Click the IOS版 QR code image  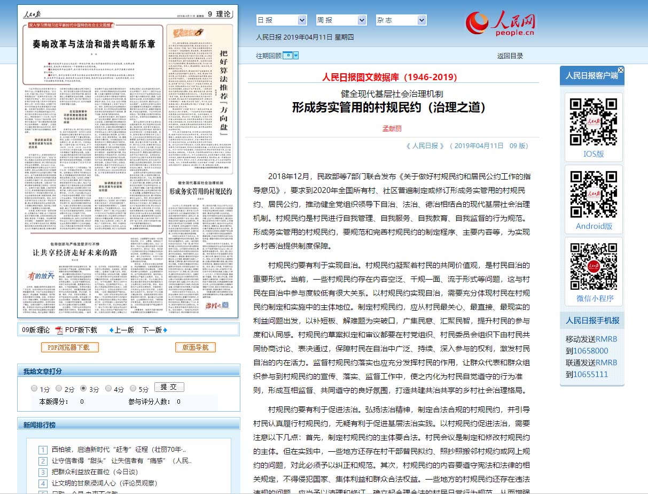[594, 122]
